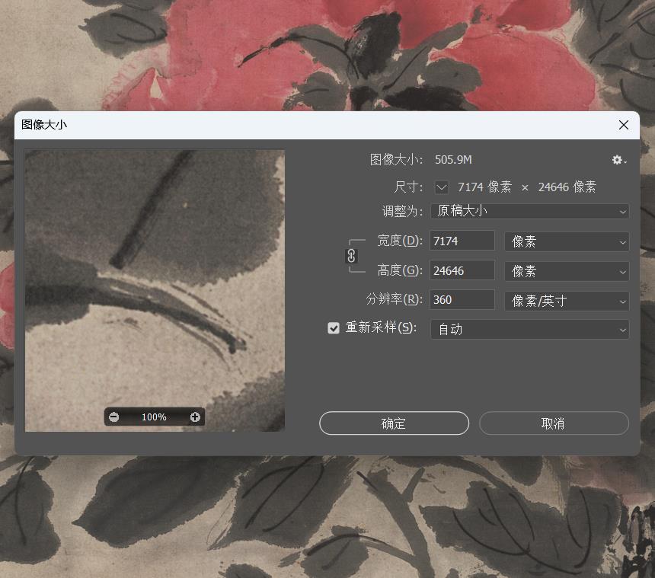This screenshot has height=578, width=655.
Task: Focus the 宽度 input field 7174
Action: point(462,241)
